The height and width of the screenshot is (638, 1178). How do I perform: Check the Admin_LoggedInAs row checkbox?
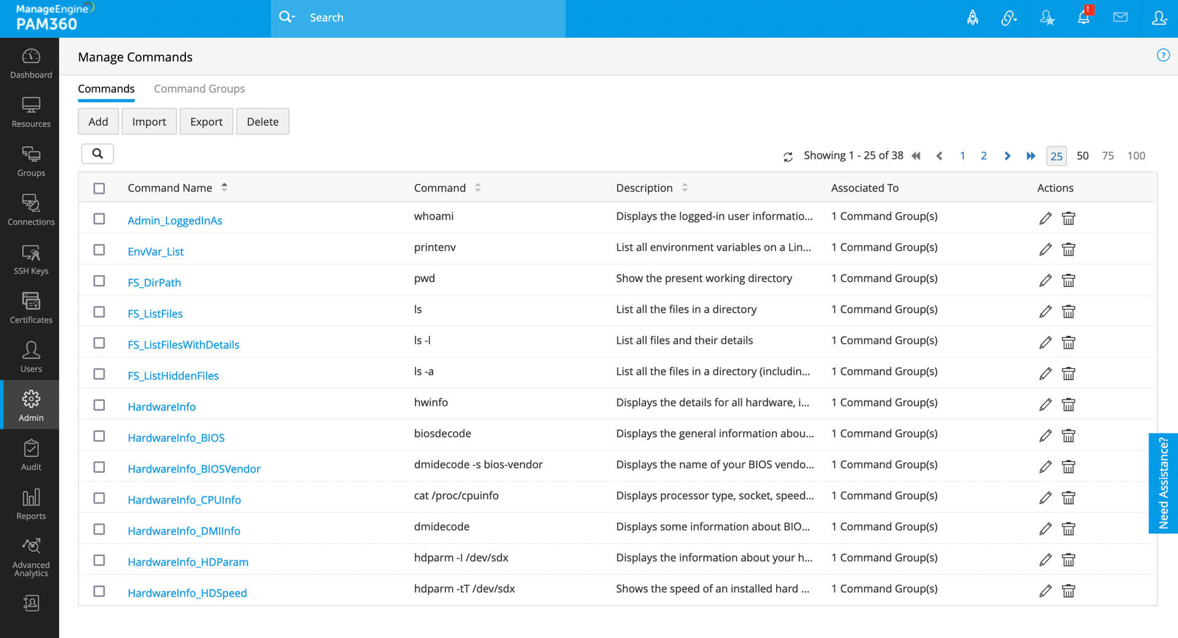coord(99,219)
